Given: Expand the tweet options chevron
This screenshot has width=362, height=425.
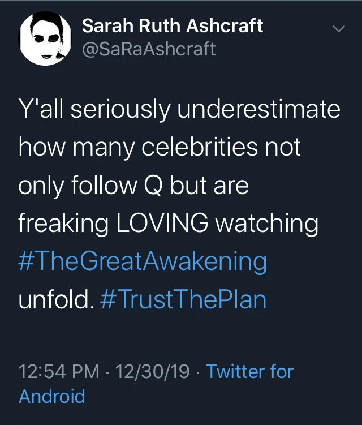Looking at the screenshot, I should (338, 28).
